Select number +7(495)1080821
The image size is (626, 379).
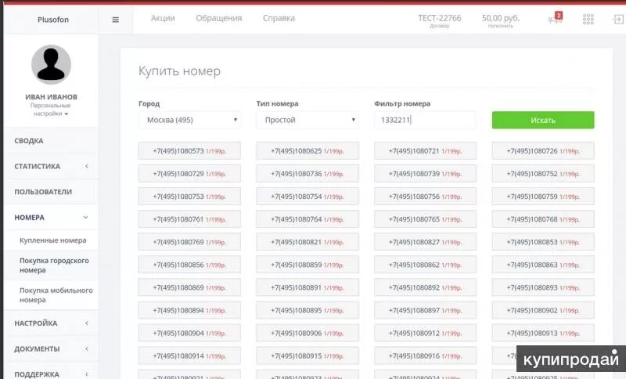click(x=308, y=242)
